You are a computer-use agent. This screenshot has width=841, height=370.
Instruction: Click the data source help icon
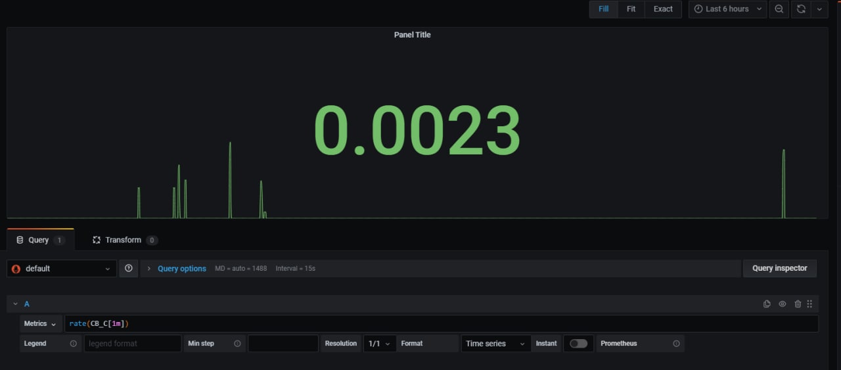pyautogui.click(x=129, y=268)
